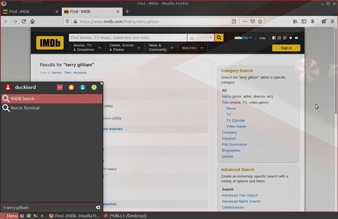
Task: Open a new Firefox tab
Action: (x=127, y=11)
